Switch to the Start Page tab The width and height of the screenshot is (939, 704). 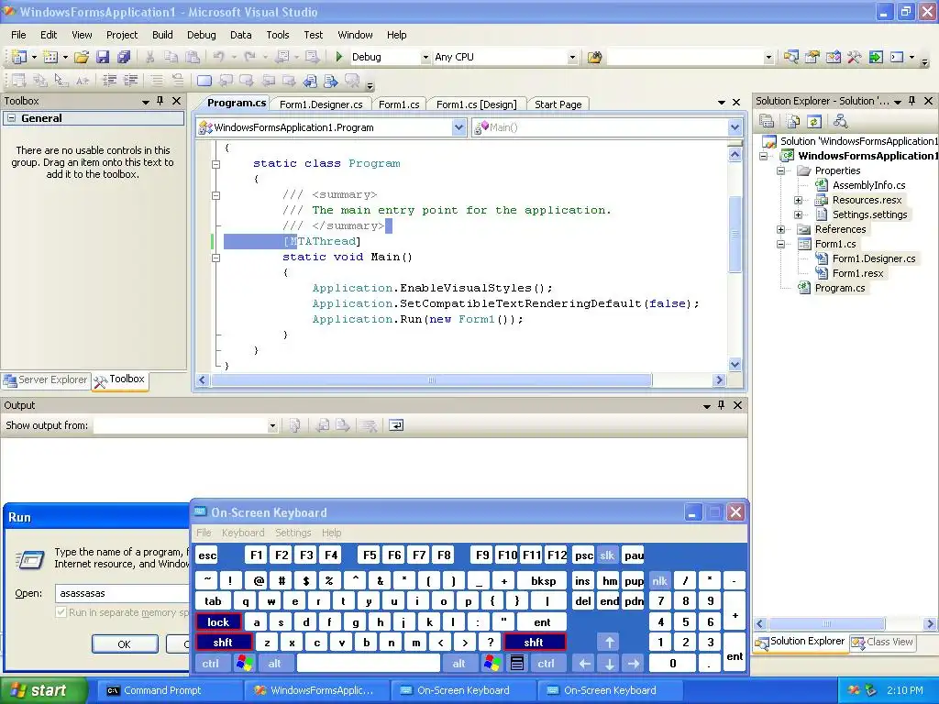558,104
